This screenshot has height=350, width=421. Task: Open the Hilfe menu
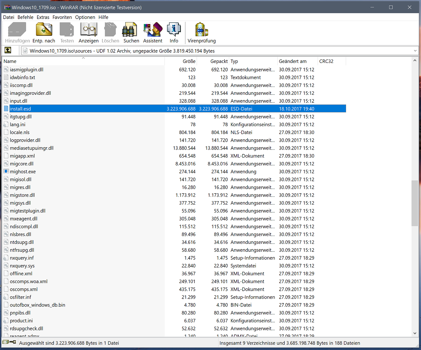pyautogui.click(x=103, y=17)
